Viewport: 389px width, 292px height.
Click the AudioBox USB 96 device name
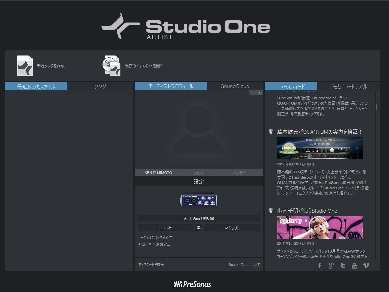(199, 219)
